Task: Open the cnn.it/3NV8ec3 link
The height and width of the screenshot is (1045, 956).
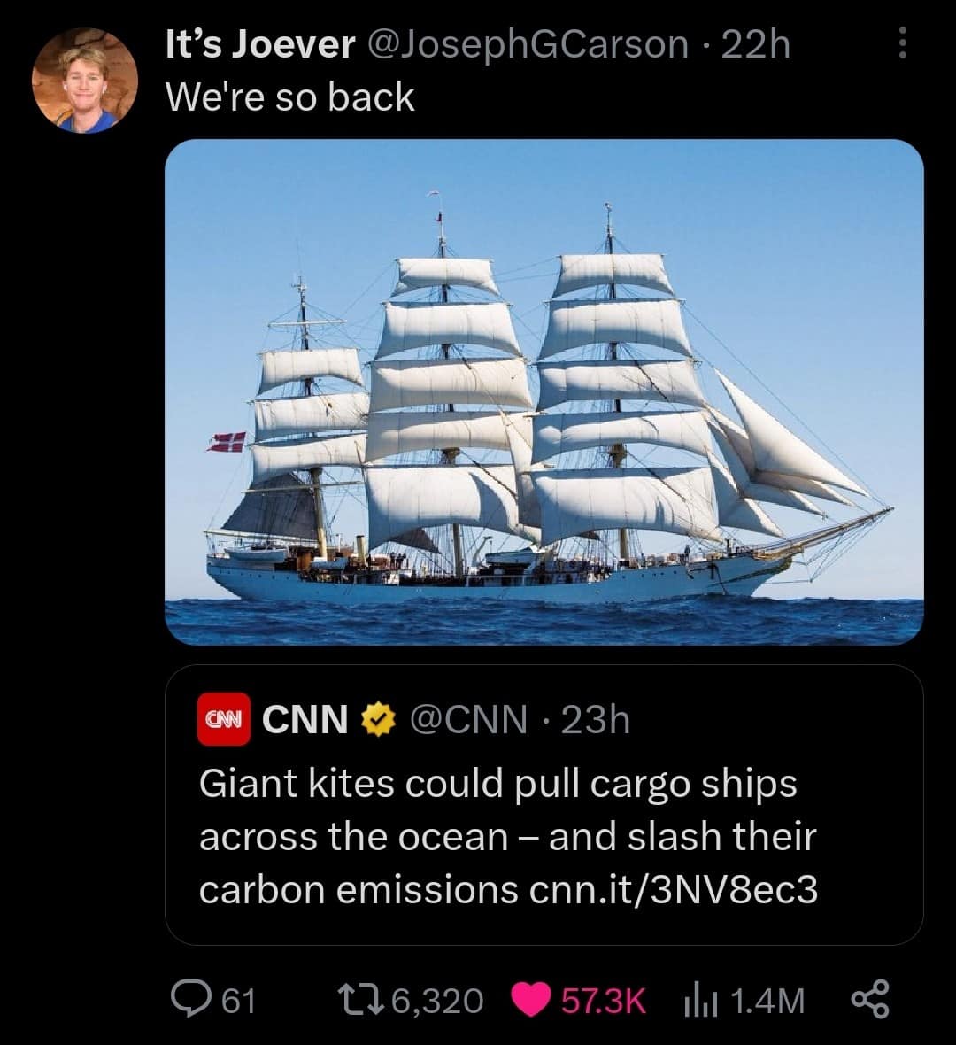Action: click(673, 890)
